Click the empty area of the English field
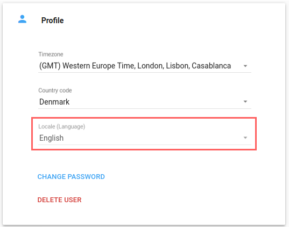The width and height of the screenshot is (289, 227). [x=153, y=138]
